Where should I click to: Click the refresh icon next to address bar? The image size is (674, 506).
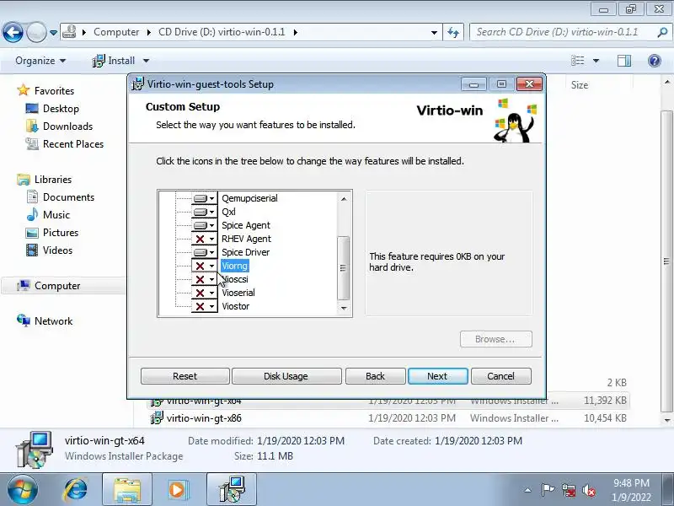point(453,32)
